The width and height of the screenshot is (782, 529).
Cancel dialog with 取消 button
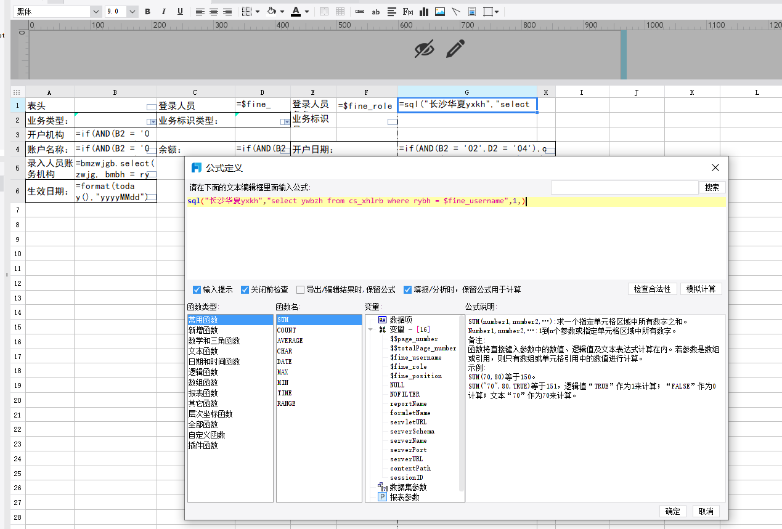[706, 511]
